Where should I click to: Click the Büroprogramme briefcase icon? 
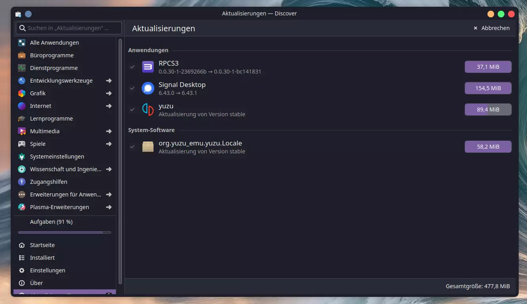click(22, 55)
